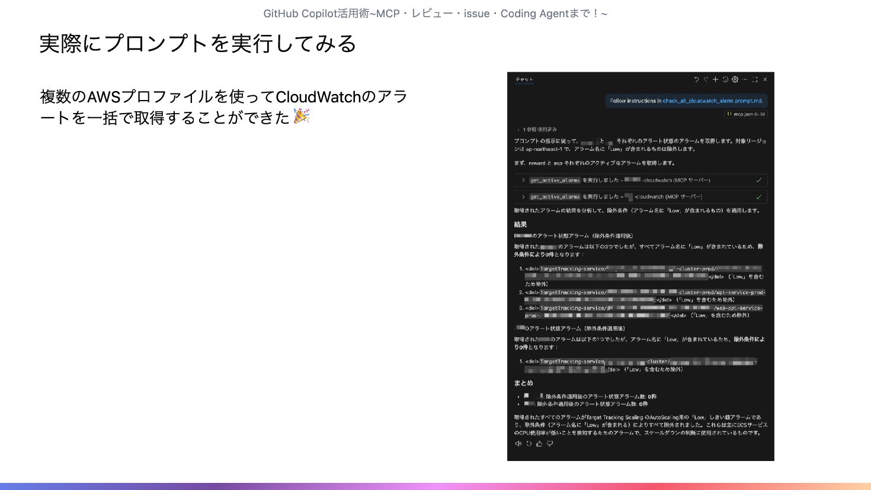Image resolution: width=871 pixels, height=490 pixels.
Task: Start a new chat with the plus icon
Action: pos(715,79)
